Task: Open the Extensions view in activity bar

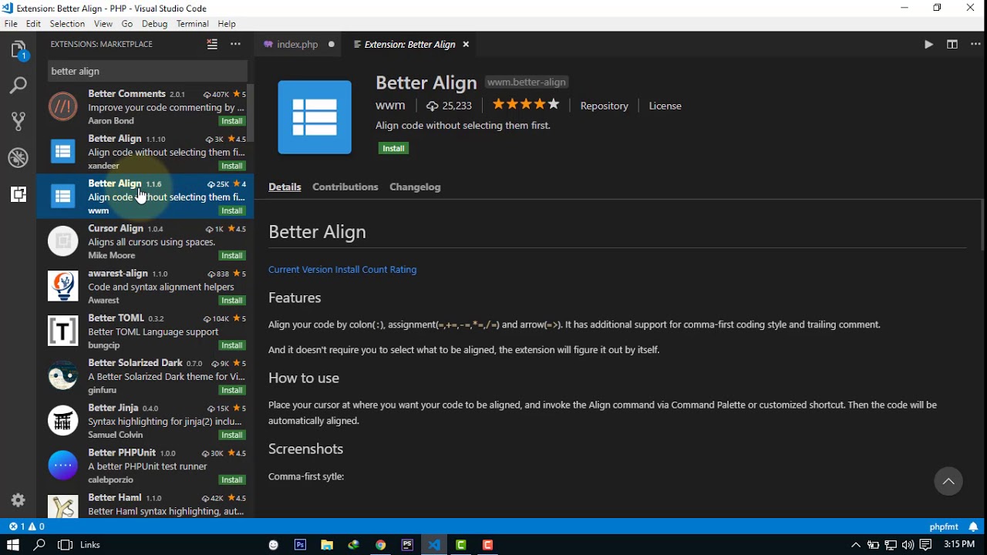Action: pos(19,195)
